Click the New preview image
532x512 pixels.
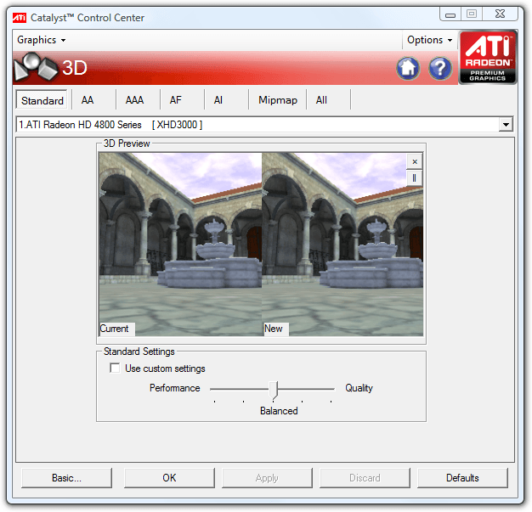click(x=342, y=245)
